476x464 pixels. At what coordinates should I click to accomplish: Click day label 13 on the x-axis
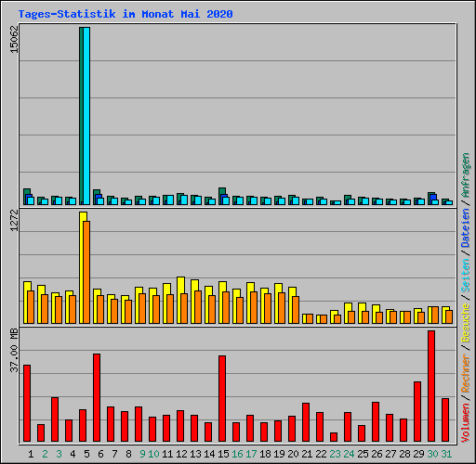[x=195, y=454]
